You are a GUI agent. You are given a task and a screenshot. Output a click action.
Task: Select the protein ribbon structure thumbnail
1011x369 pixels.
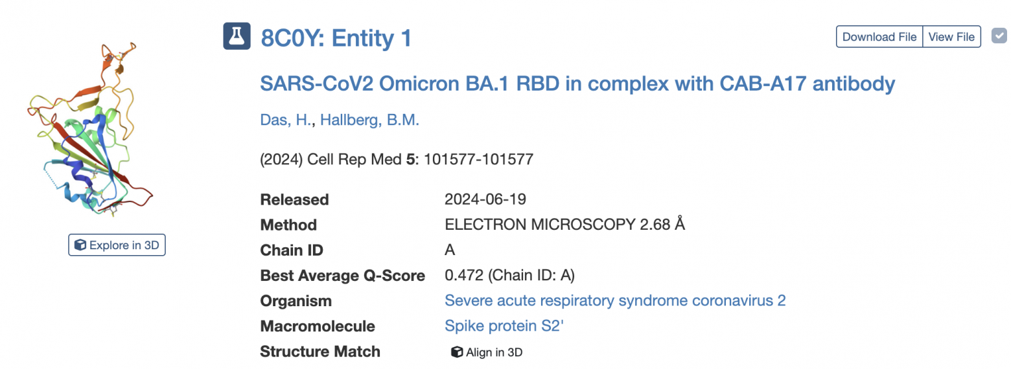pos(91,129)
